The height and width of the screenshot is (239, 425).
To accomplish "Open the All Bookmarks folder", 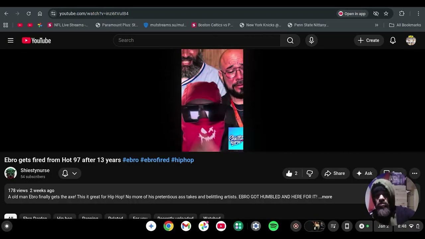I will (x=405, y=25).
